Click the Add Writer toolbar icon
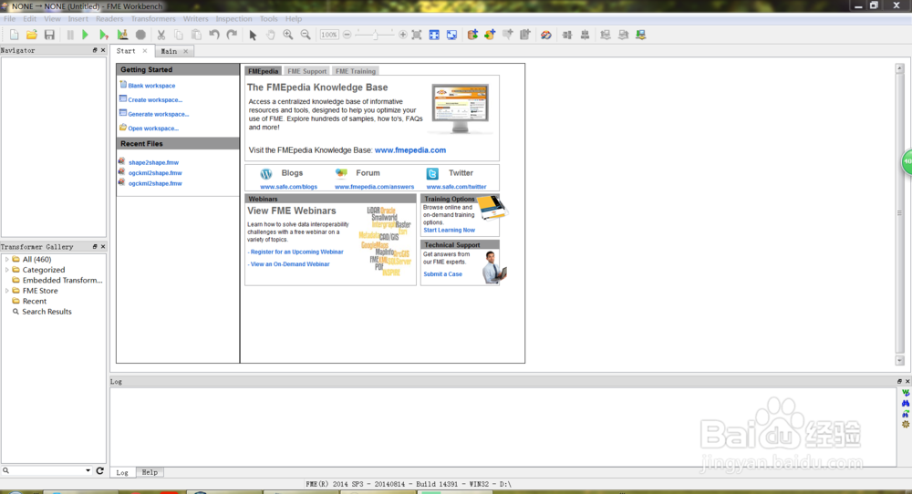Screen dimensions: 912x494 pyautogui.click(x=490, y=35)
